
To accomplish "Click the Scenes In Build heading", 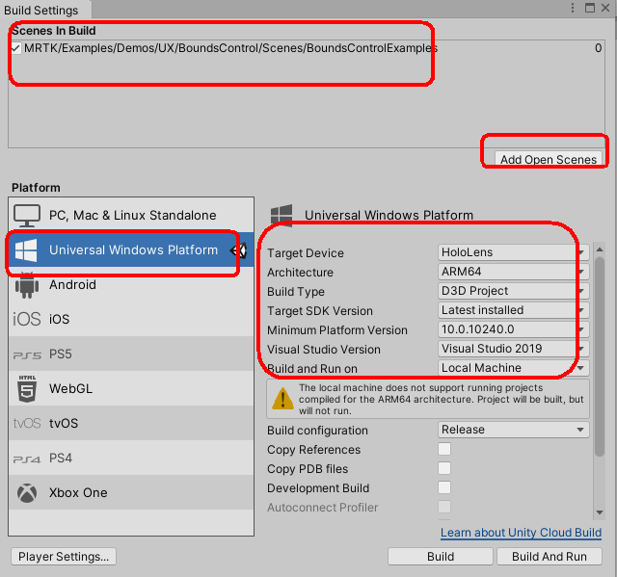I will [54, 31].
